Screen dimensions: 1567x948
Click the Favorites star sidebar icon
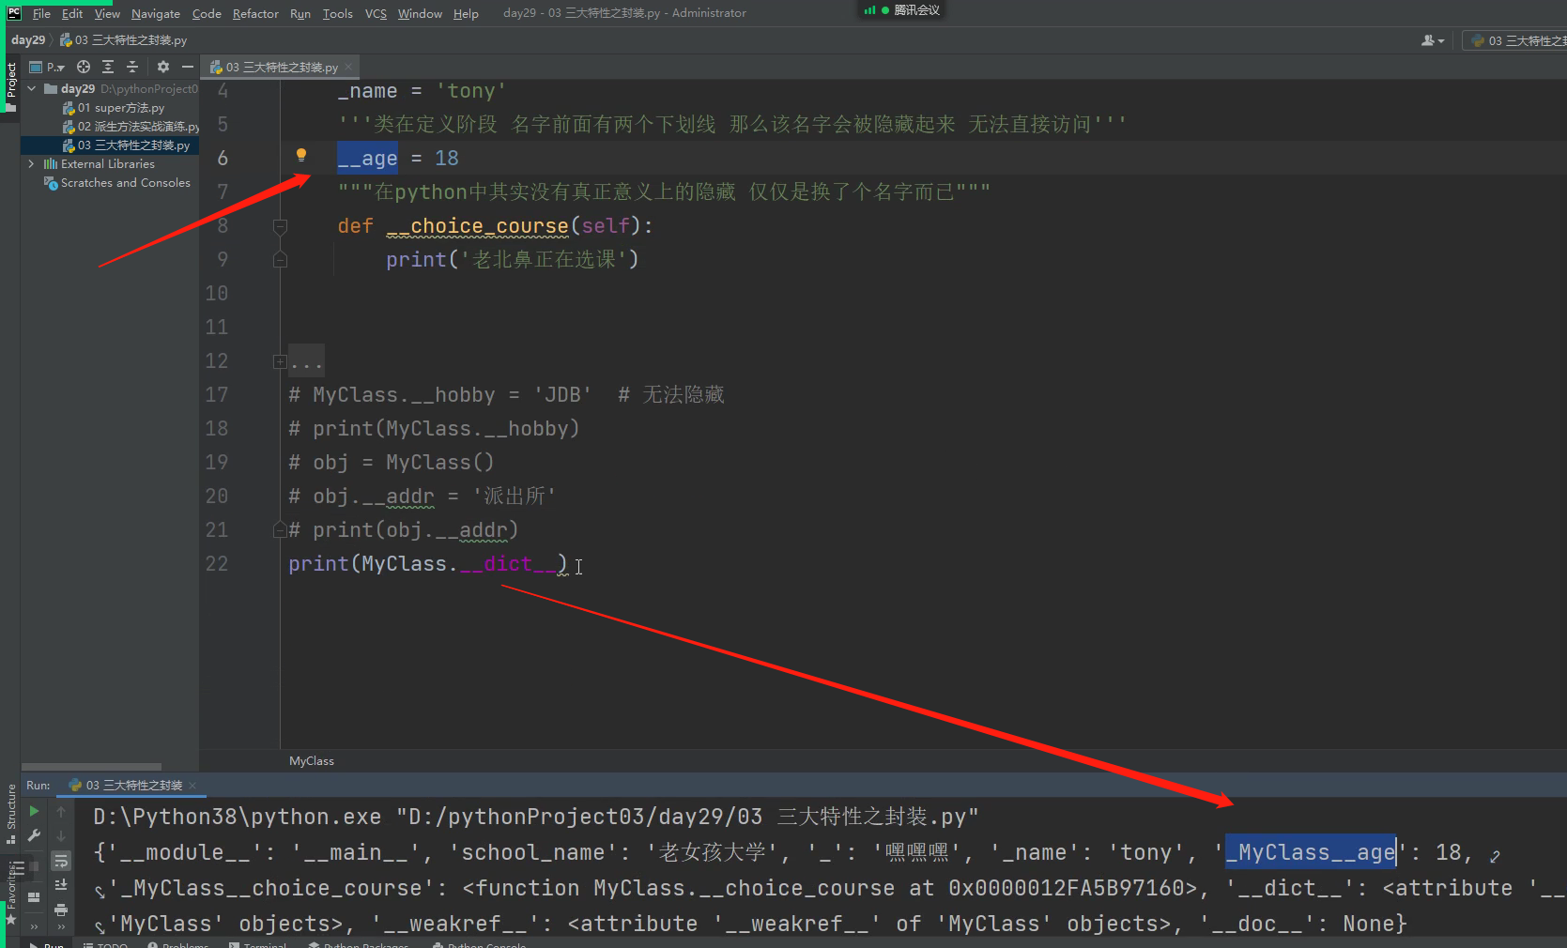click(11, 919)
